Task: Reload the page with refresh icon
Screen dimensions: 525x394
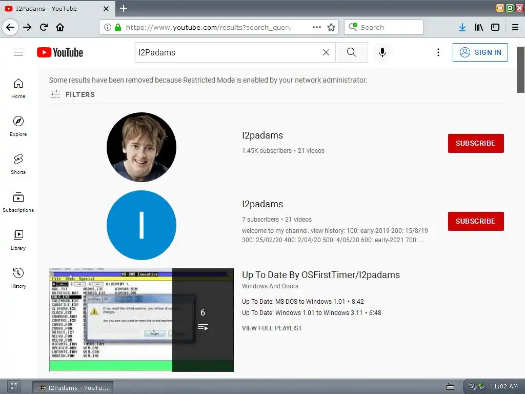Action: click(44, 27)
